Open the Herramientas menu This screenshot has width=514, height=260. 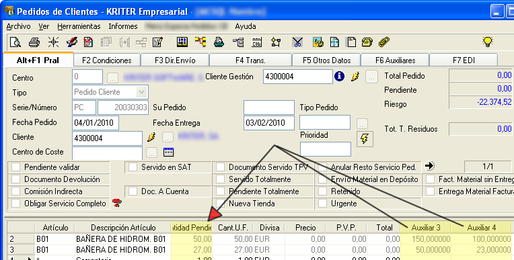tap(79, 26)
